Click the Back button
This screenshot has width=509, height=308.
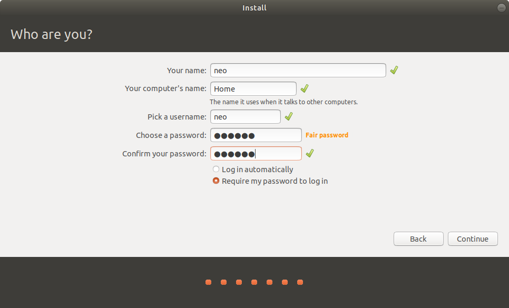click(418, 239)
